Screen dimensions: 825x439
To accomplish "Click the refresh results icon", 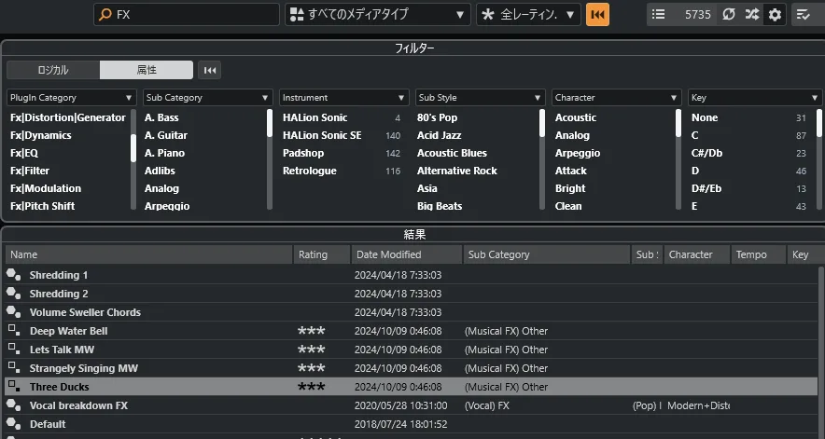I will 729,15.
